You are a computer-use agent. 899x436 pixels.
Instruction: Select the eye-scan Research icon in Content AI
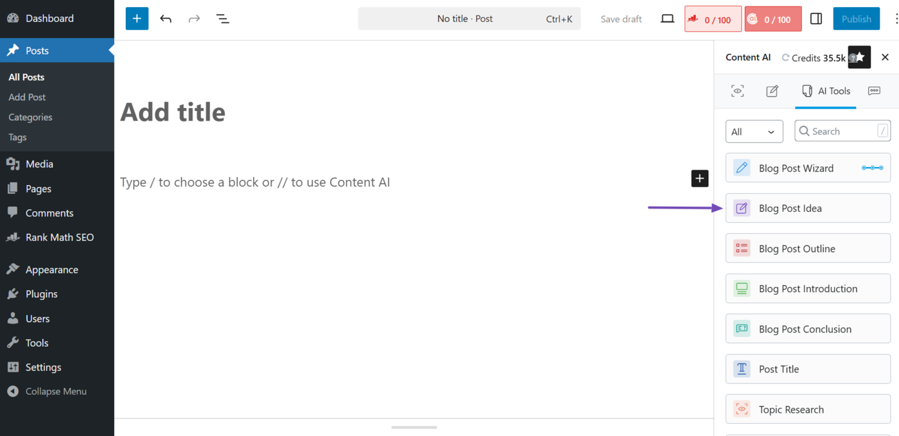coord(737,91)
